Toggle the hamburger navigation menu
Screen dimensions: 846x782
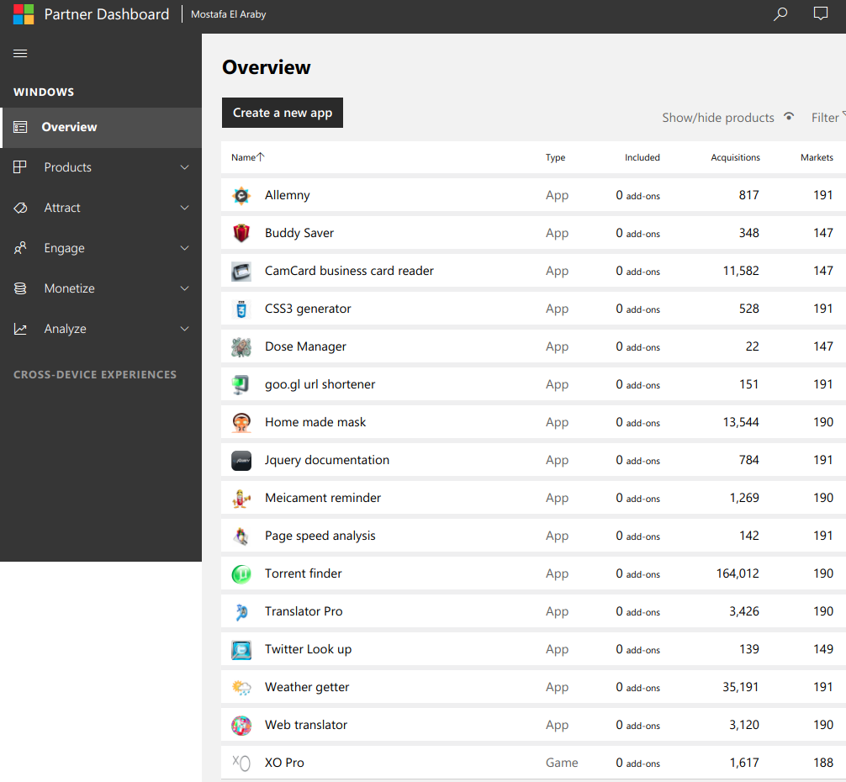coord(20,53)
